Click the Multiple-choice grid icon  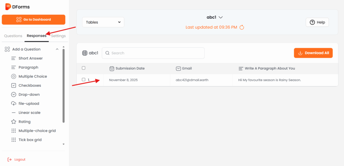pos(14,131)
